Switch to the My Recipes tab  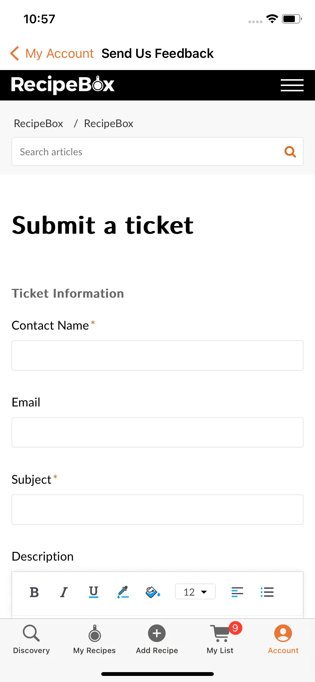click(94, 639)
